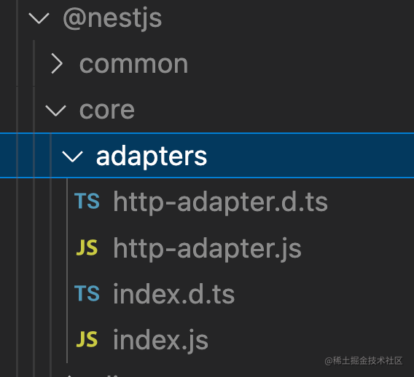Image resolution: width=414 pixels, height=377 pixels.
Task: Open the index.js file
Action: pos(161,341)
